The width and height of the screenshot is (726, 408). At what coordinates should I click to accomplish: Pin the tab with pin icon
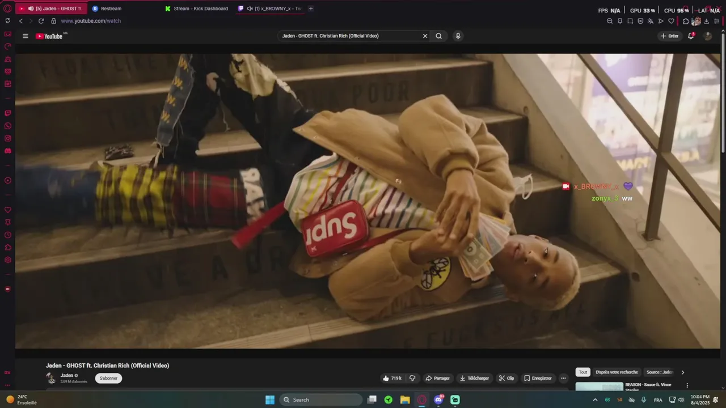pyautogui.click(x=620, y=21)
